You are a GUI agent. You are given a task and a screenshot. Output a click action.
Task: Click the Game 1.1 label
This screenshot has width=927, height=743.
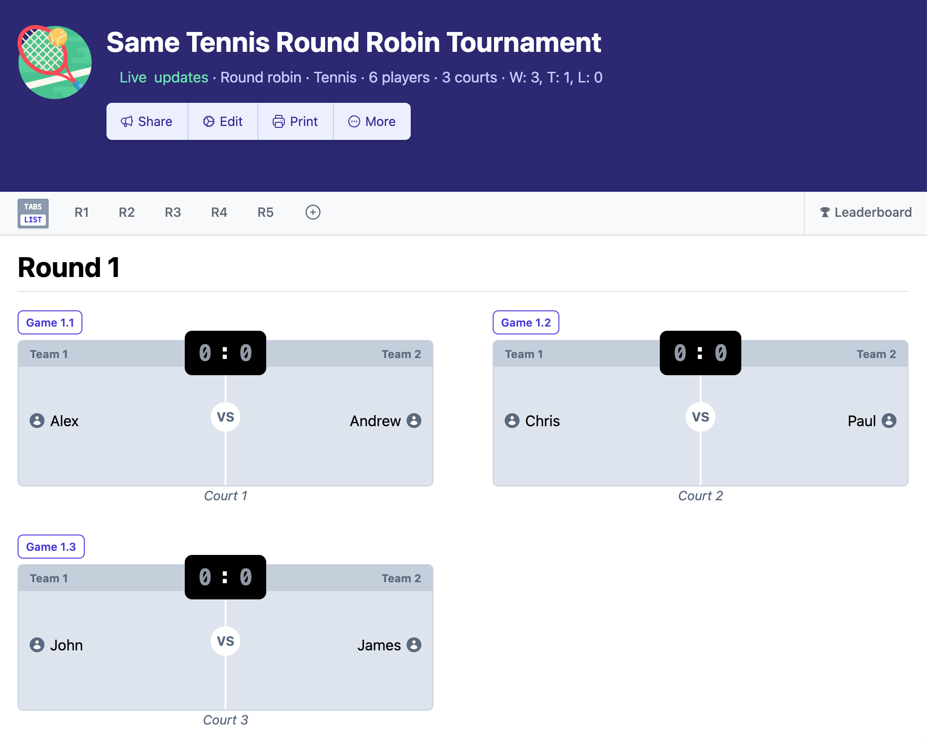pos(50,322)
